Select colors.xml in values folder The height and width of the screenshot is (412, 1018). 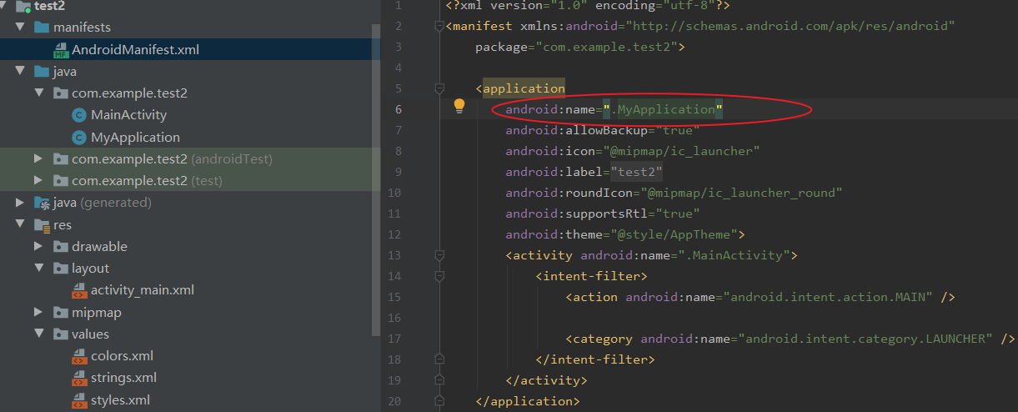tap(122, 356)
